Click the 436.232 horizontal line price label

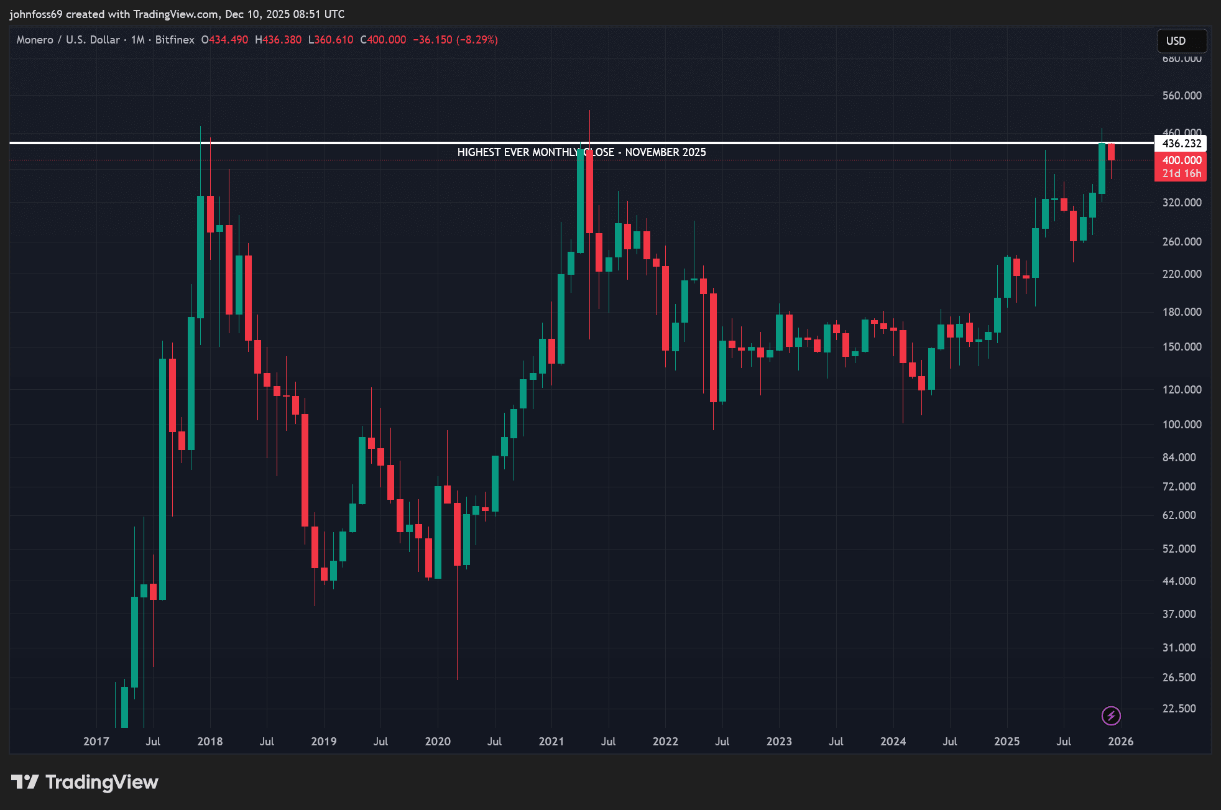pos(1181,144)
